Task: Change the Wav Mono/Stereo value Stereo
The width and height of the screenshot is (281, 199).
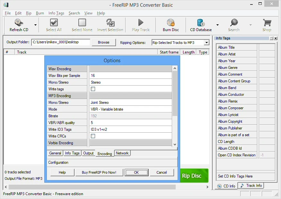Action: [131, 82]
